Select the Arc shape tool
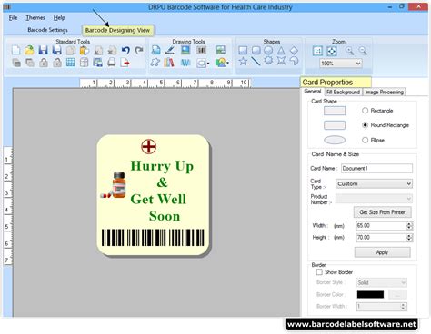 (x=294, y=61)
